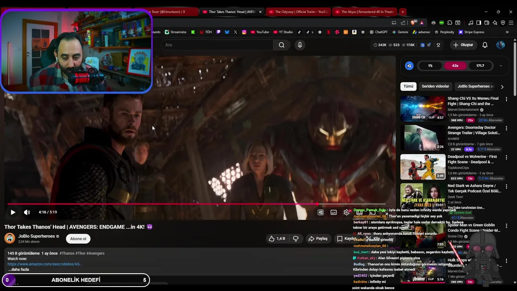
Task: Click Brave Shields lion icon
Action: tap(412, 23)
